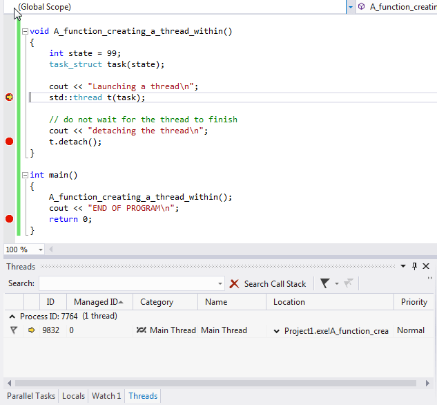Image resolution: width=437 pixels, height=405 pixels.
Task: Click the Normal priority cell
Action: pos(411,330)
